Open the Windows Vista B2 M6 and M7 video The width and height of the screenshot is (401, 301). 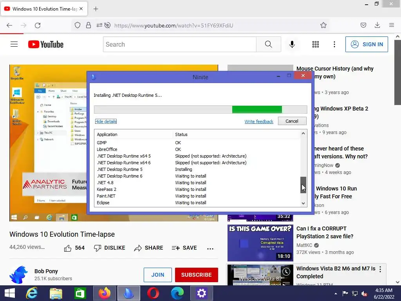[x=336, y=272]
